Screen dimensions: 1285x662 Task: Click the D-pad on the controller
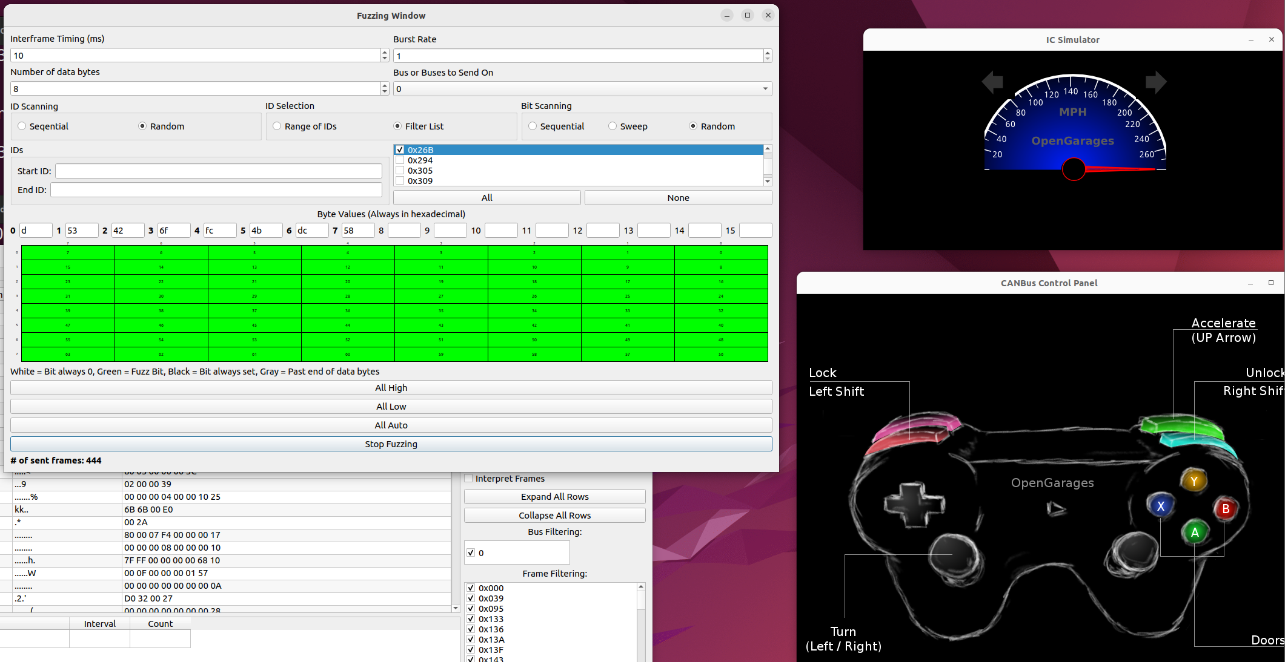coord(914,504)
